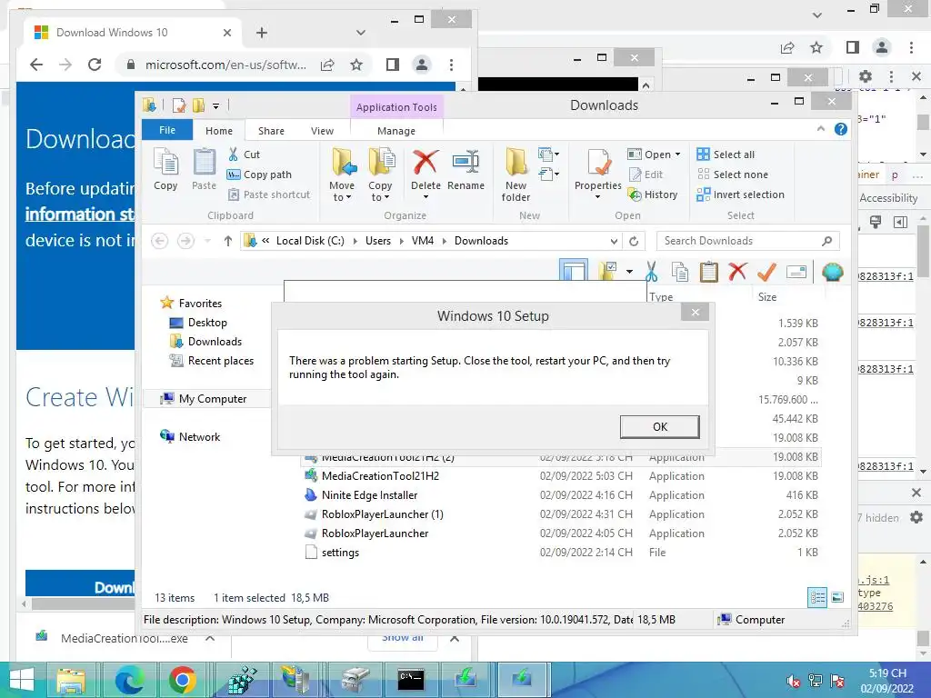The image size is (931, 698).
Task: Select Network in navigation pane
Action: [190, 437]
